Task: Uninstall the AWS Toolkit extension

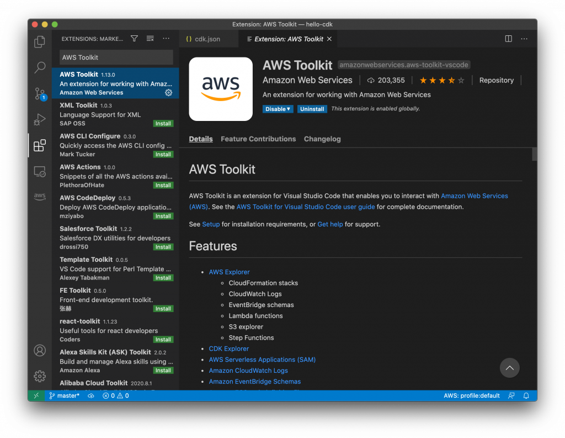Action: click(312, 109)
